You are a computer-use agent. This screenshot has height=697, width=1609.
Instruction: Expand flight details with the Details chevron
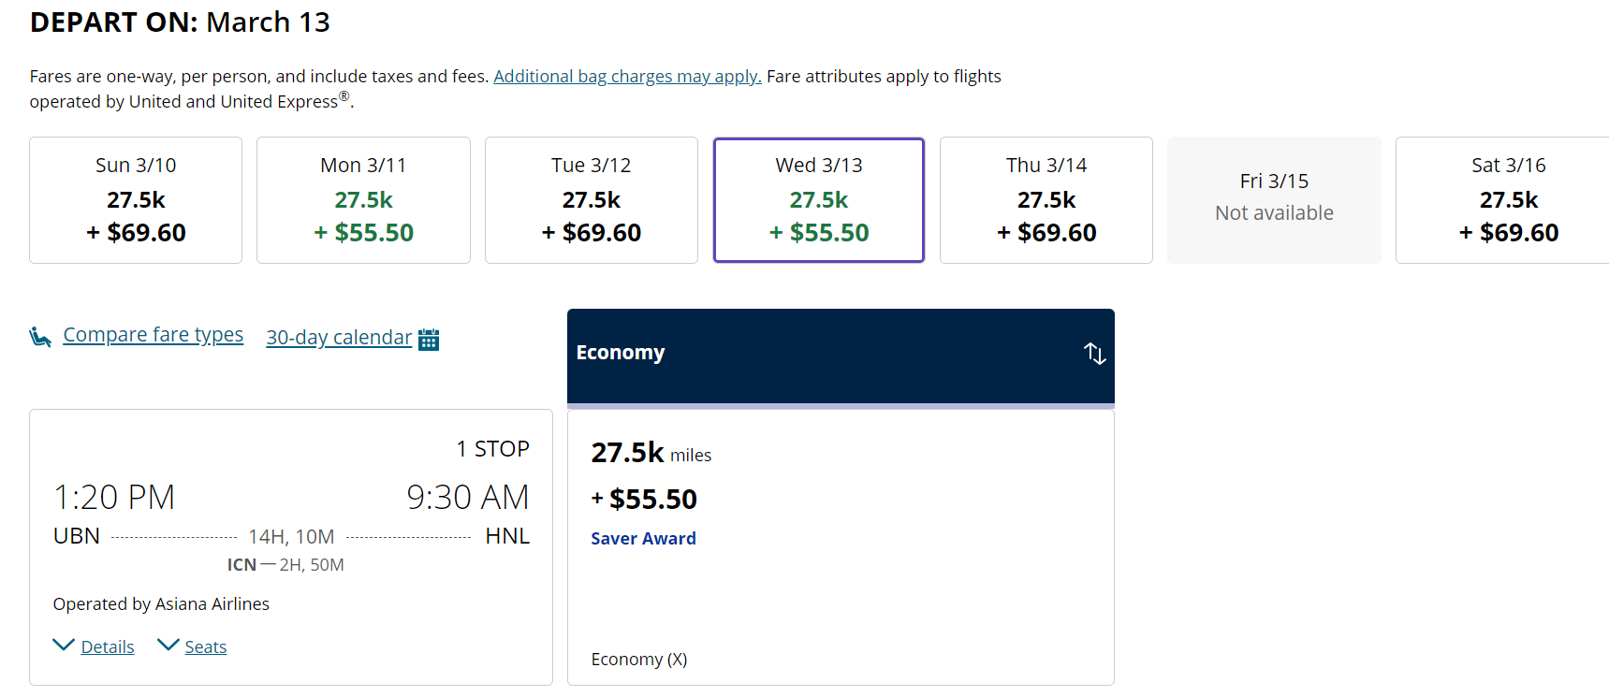pos(64,646)
